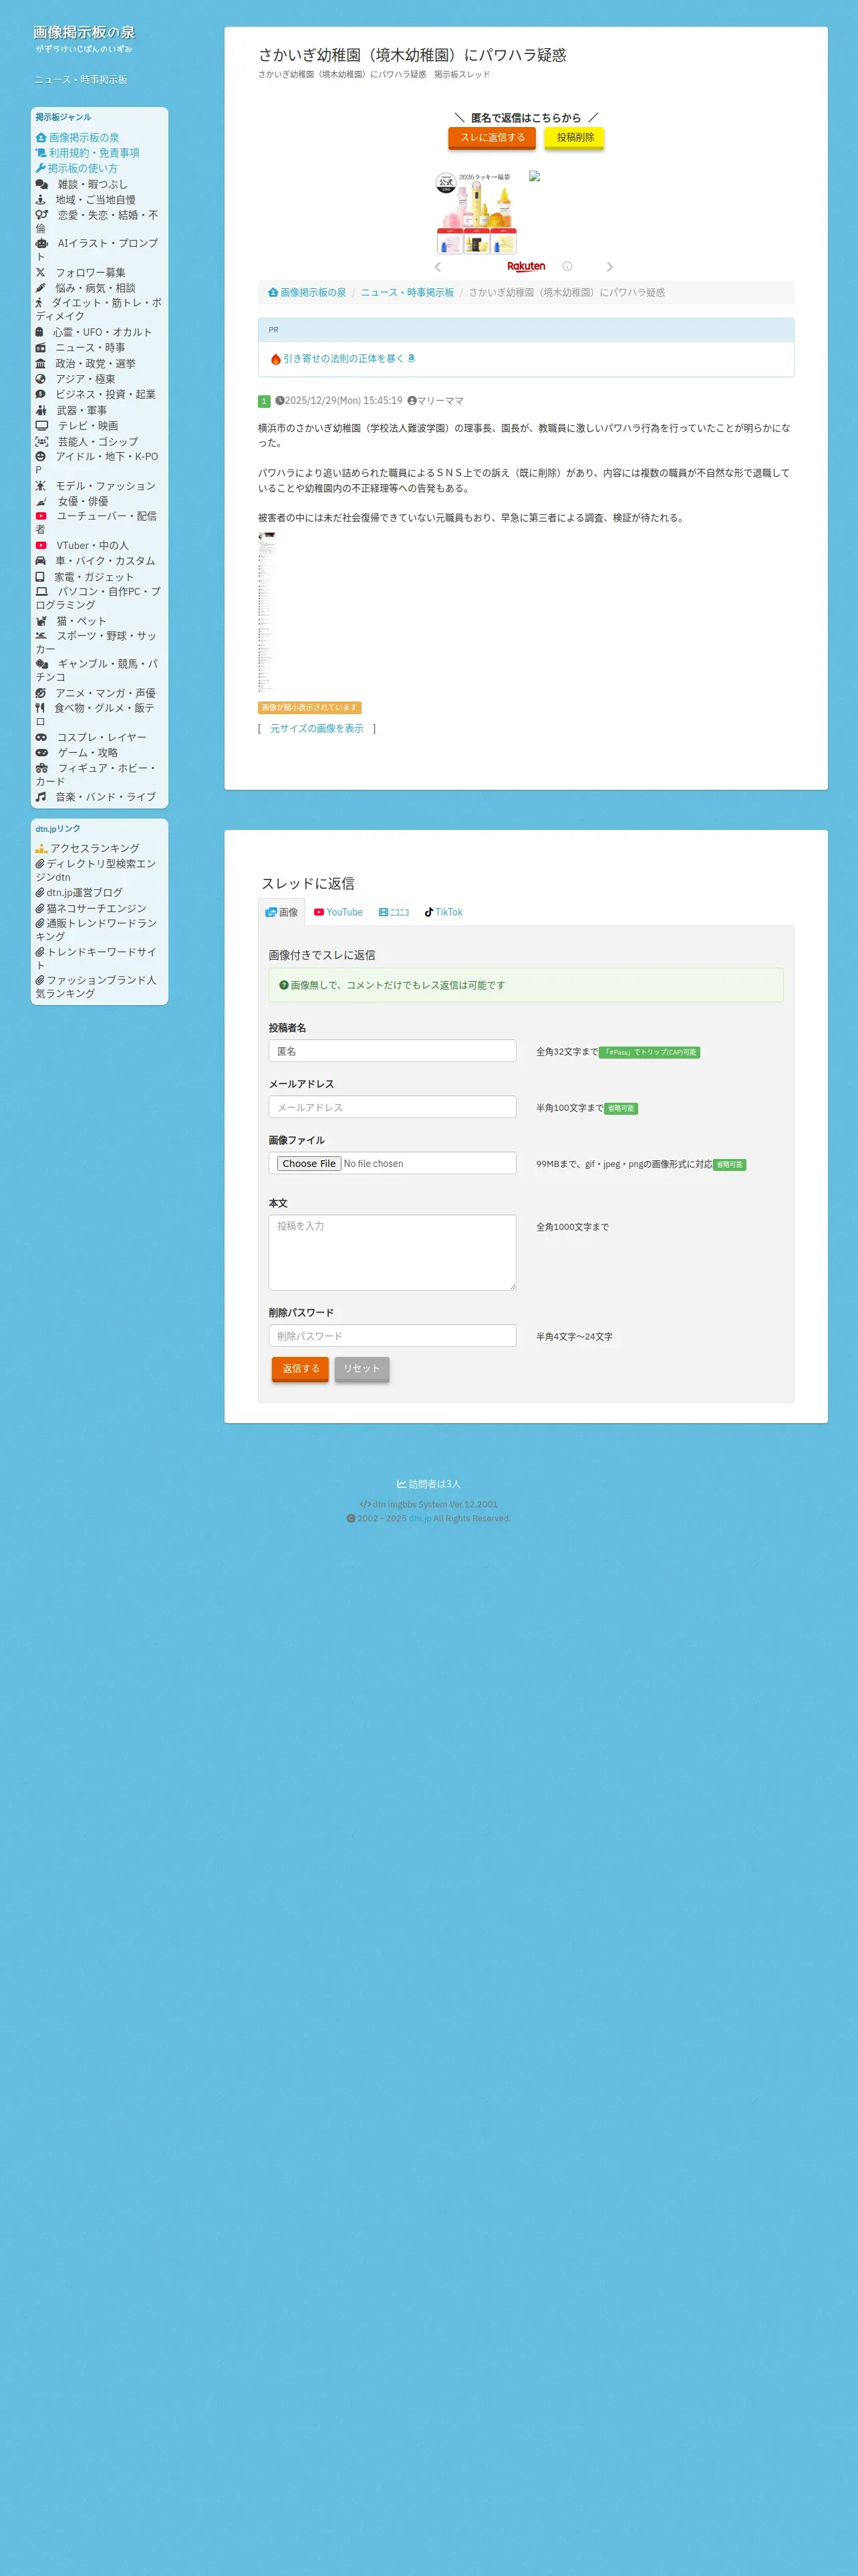Click the globe icon for アジア・極東

(x=40, y=379)
